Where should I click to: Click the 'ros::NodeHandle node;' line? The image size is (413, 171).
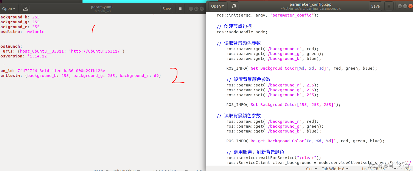point(242,32)
